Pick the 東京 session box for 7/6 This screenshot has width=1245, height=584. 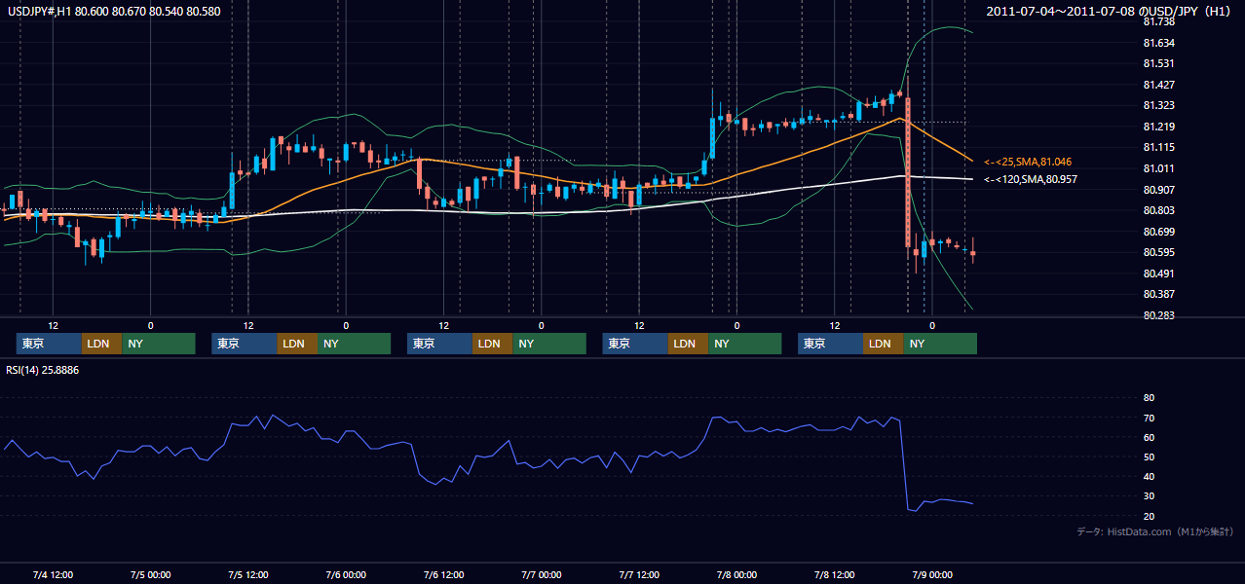click(439, 344)
